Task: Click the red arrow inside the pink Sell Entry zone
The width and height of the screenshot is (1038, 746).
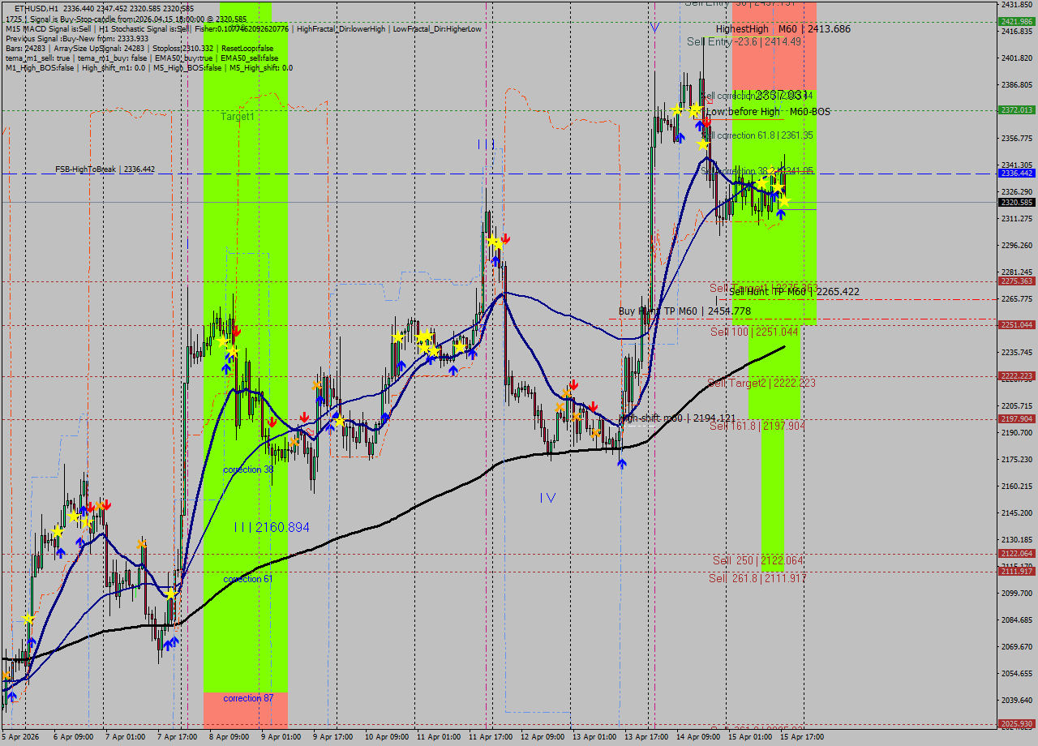Action: click(706, 122)
